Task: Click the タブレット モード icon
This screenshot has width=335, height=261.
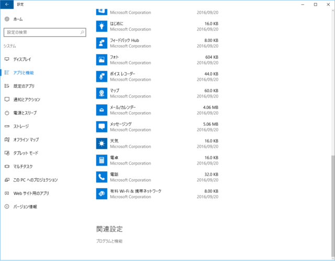Action: coord(7,153)
